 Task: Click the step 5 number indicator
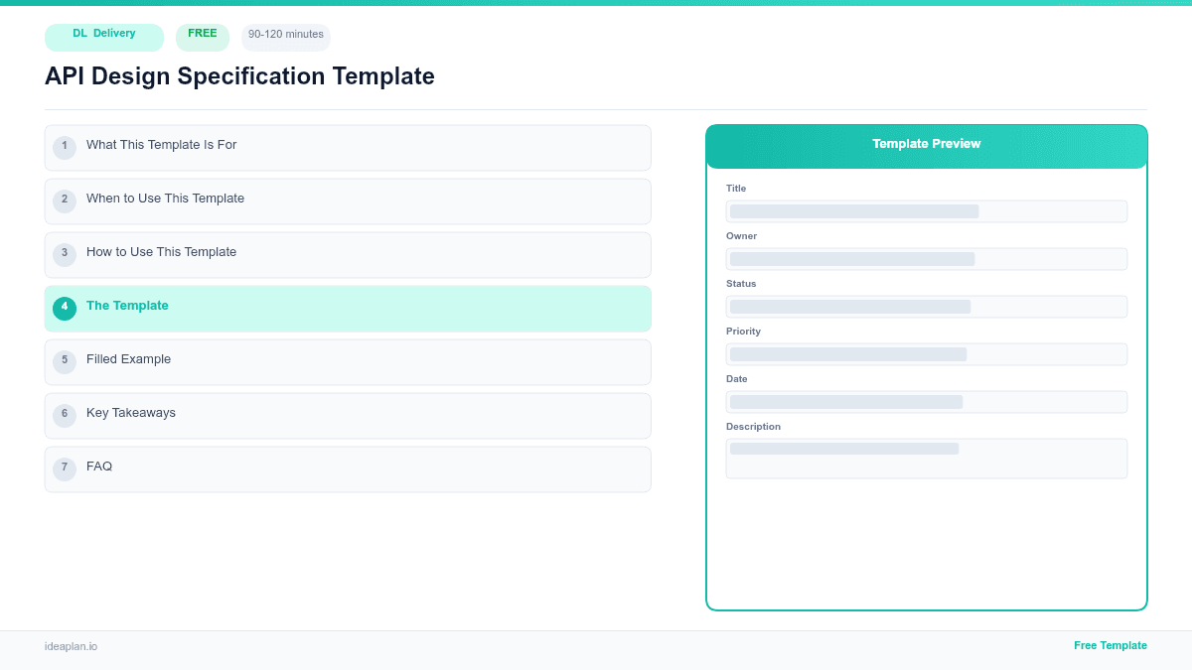[x=65, y=361]
